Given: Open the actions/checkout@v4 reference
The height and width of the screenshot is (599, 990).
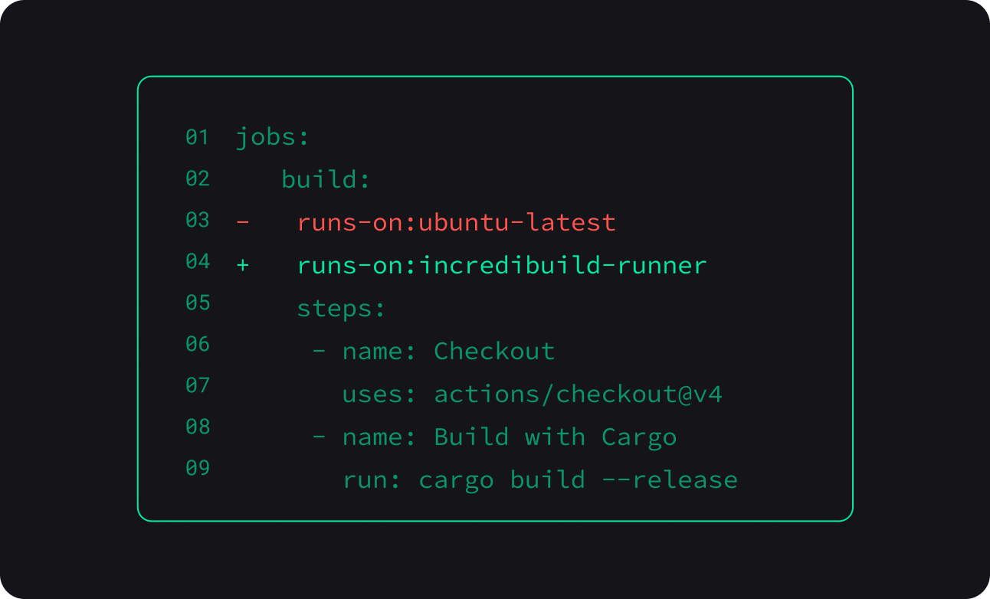Looking at the screenshot, I should click(x=578, y=394).
